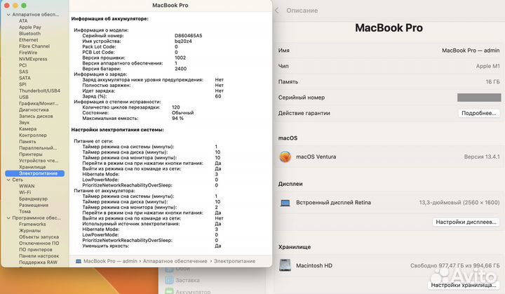Collapse the Программное обеспечение tree section
505x294 pixels.
point(8,218)
